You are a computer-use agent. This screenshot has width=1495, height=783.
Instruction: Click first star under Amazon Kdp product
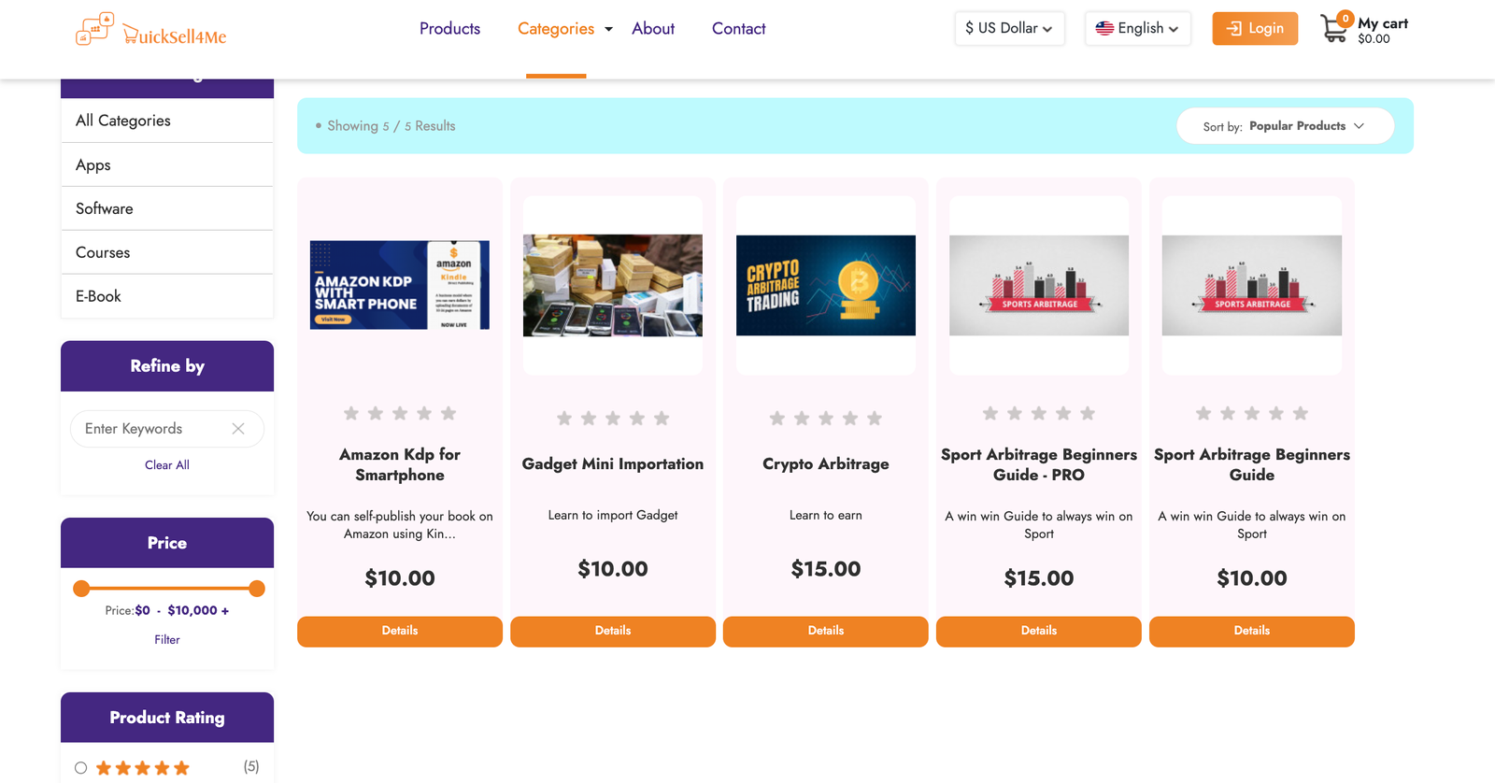(x=351, y=413)
